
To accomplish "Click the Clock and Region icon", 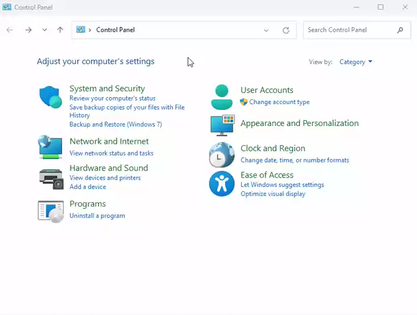I will point(221,154).
